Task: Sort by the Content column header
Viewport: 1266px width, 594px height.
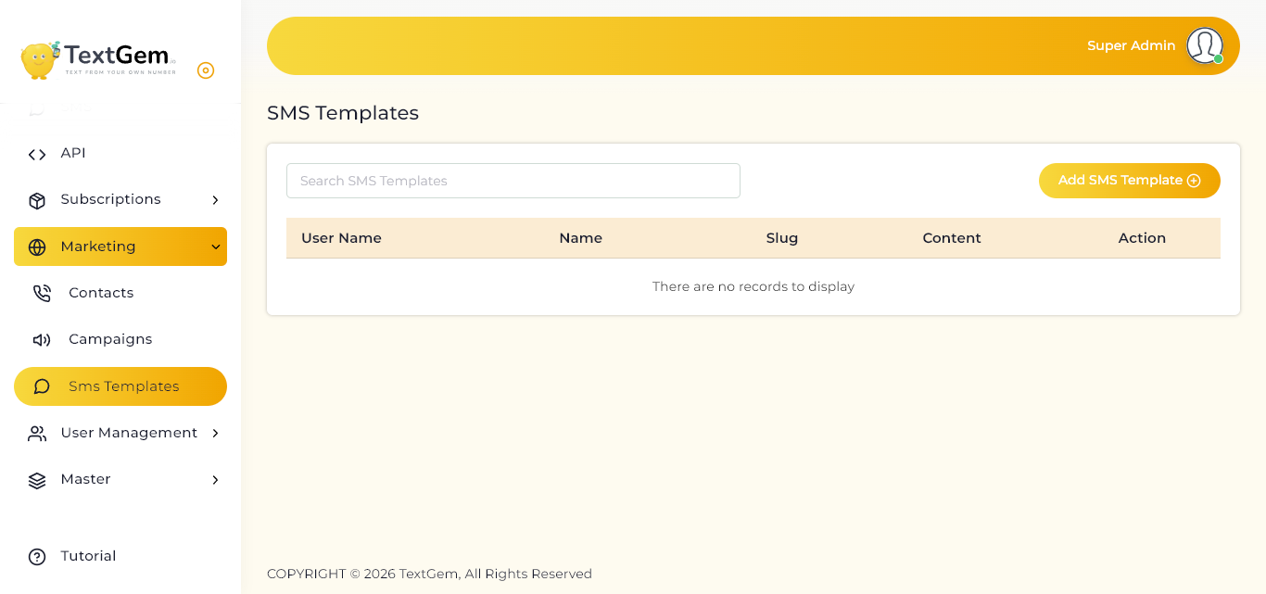Action: point(952,238)
